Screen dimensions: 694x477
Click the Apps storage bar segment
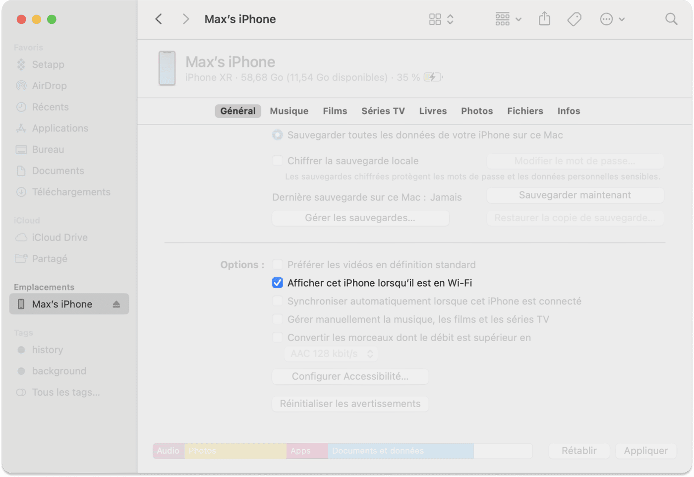[x=307, y=451]
